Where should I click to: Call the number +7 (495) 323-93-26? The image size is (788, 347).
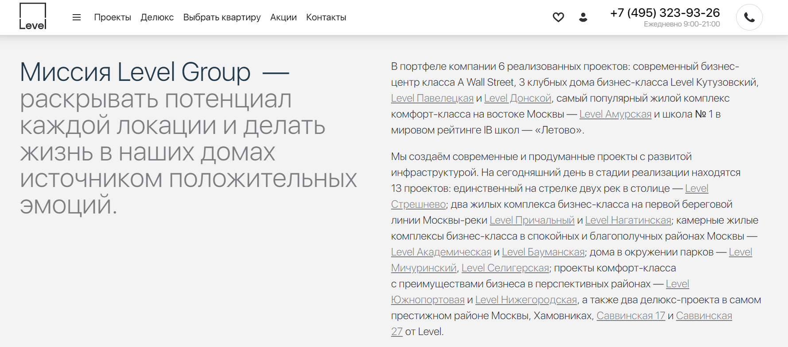click(665, 12)
